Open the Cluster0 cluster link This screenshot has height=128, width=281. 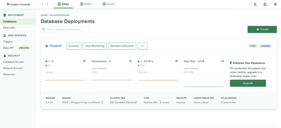55,46
